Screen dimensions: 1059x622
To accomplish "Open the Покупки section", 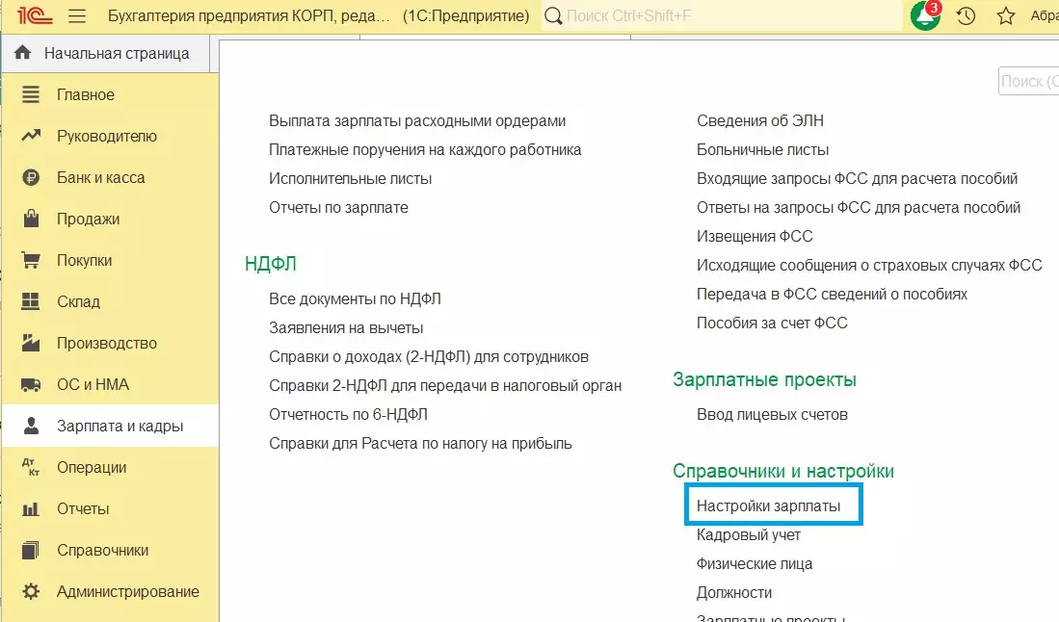I will pyautogui.click(x=110, y=260).
